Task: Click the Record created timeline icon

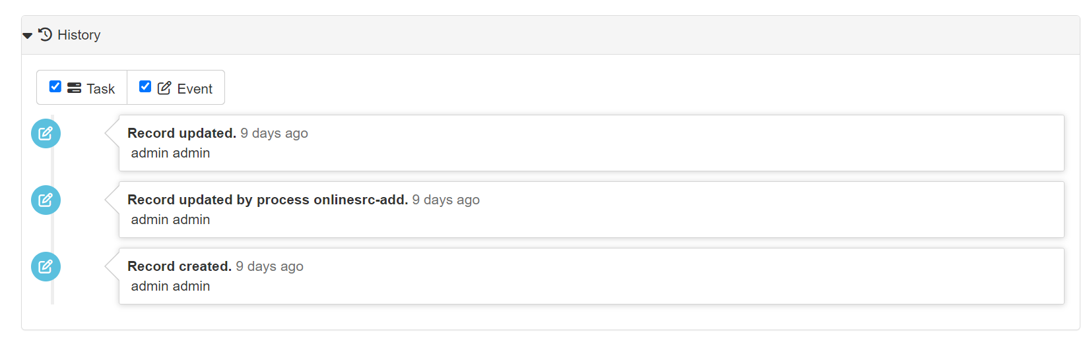Action: [x=46, y=267]
